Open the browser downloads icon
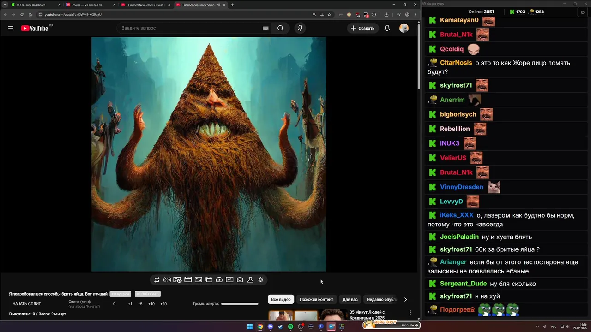591x332 pixels. click(386, 14)
